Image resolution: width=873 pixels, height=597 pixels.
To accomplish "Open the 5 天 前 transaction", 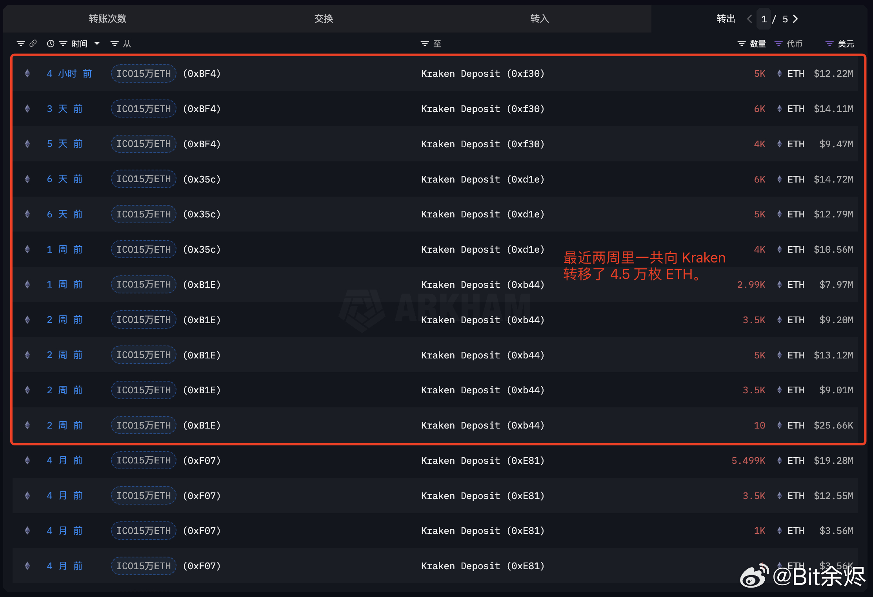I will [x=65, y=144].
